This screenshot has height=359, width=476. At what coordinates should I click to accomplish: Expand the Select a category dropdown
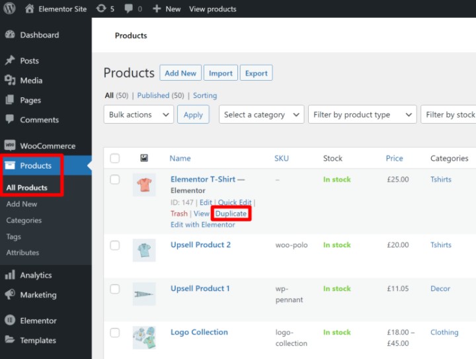[x=262, y=114]
